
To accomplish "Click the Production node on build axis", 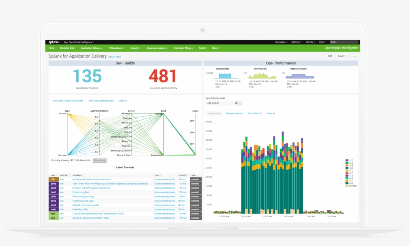I will click(157, 155).
